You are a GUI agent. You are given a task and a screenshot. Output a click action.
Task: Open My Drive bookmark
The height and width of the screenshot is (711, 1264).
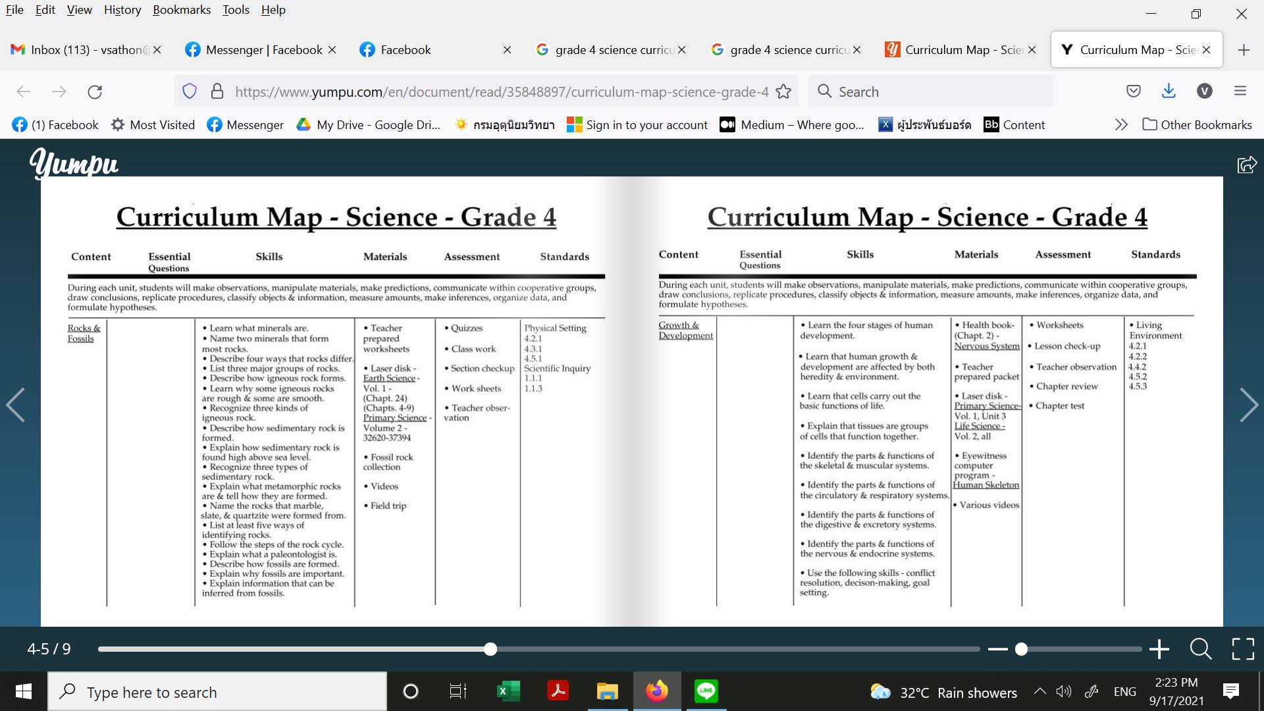(x=368, y=124)
